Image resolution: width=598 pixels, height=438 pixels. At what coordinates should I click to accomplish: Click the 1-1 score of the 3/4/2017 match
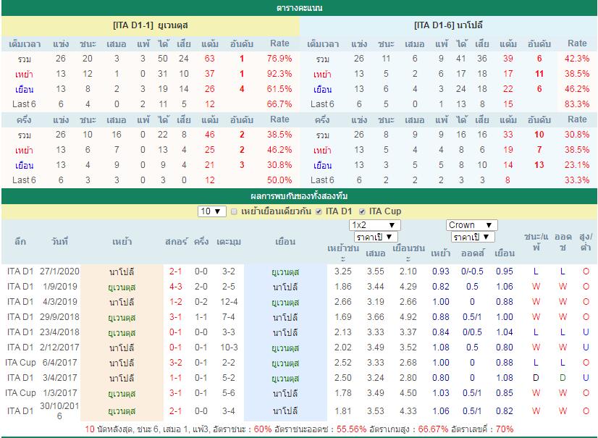[175, 378]
